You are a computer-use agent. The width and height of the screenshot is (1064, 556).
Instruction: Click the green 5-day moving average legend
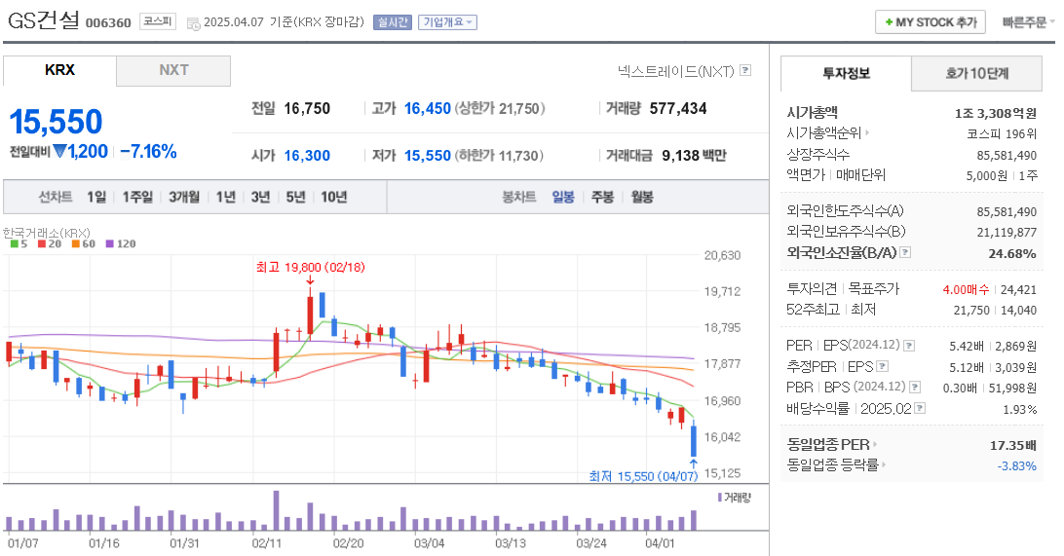[19, 244]
